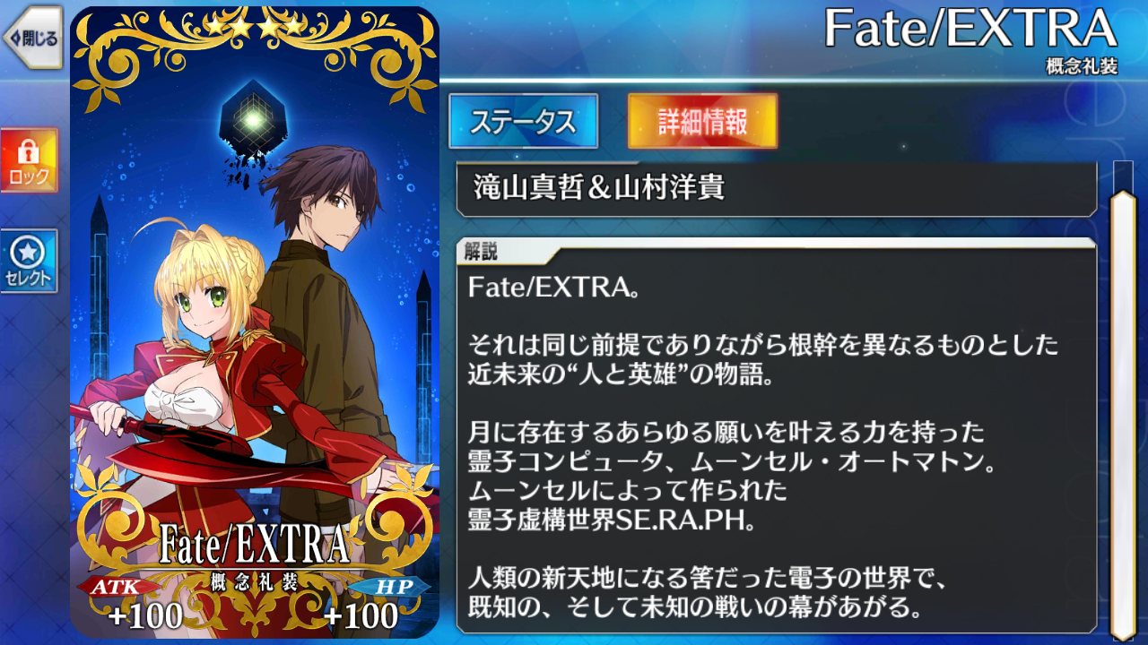The image size is (1148, 645).
Task: Click the 概念礼装 label under title
Action: 1082,66
